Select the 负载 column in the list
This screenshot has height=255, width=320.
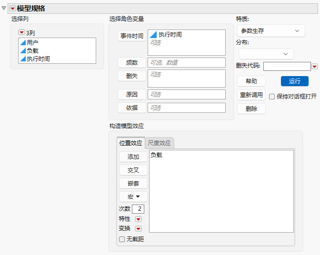pos(57,51)
